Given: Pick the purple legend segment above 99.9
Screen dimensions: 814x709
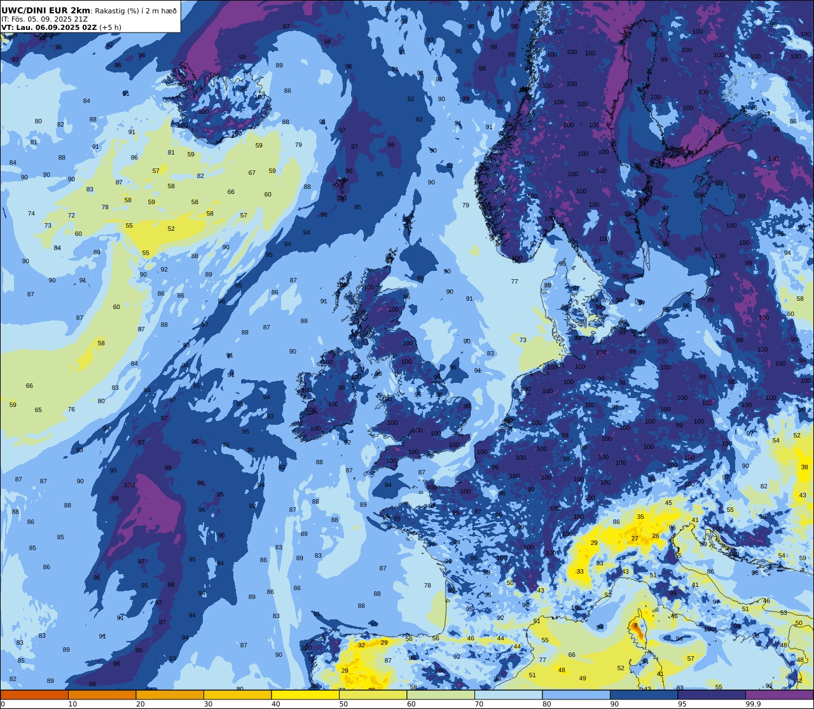Looking at the screenshot, I should [x=779, y=695].
